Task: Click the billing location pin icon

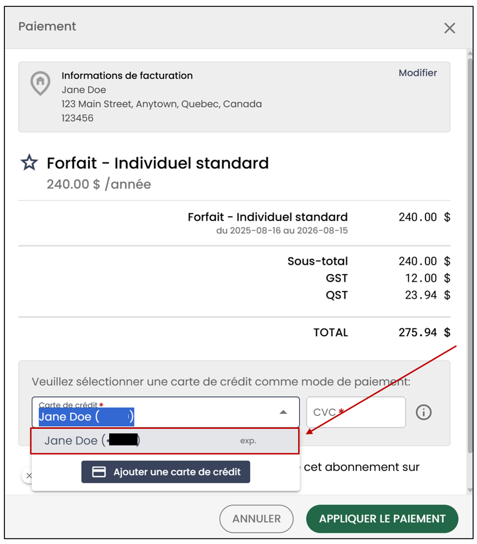Action: pyautogui.click(x=40, y=83)
